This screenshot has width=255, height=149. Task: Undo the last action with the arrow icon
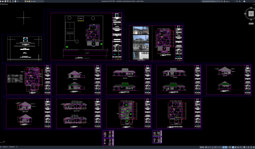(x=18, y=1)
